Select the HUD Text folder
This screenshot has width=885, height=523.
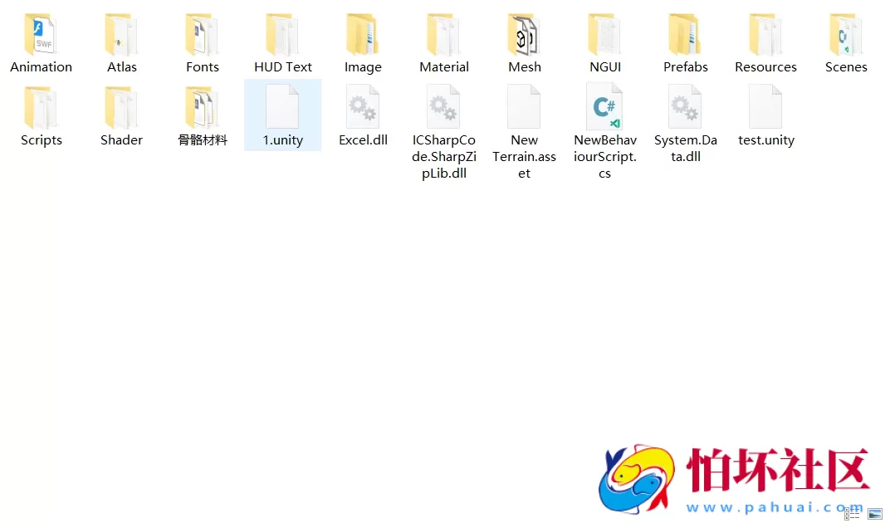coord(282,37)
